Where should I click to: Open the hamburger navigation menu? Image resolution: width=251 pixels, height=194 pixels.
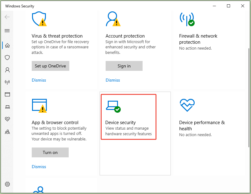click(x=7, y=31)
